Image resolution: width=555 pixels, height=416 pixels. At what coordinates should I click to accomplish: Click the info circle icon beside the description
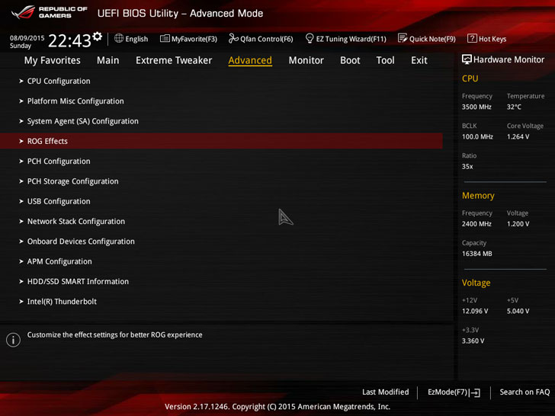[13, 340]
